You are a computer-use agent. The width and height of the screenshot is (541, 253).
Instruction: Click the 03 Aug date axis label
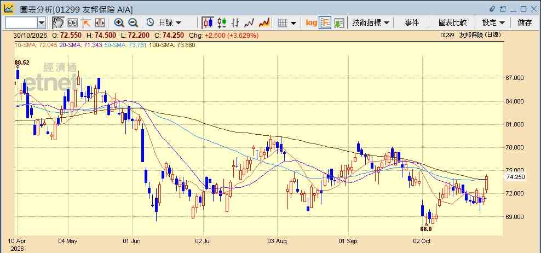[x=277, y=241]
